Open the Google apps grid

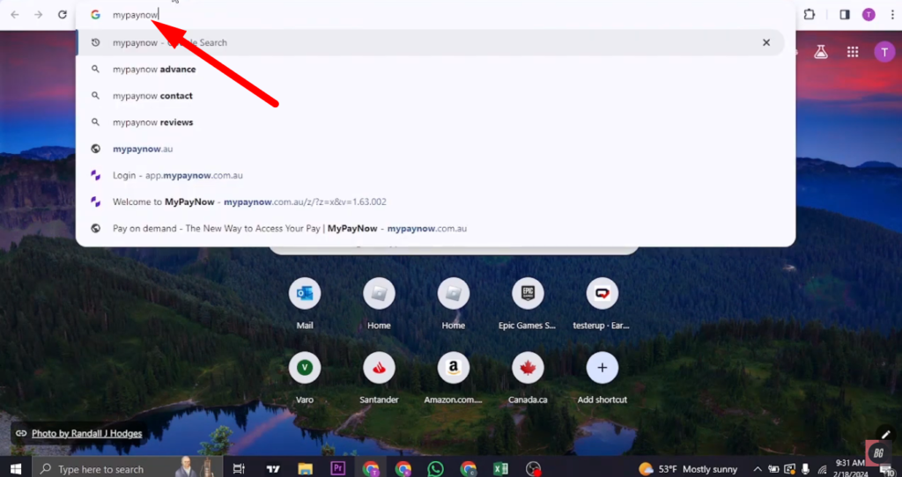[x=852, y=52]
